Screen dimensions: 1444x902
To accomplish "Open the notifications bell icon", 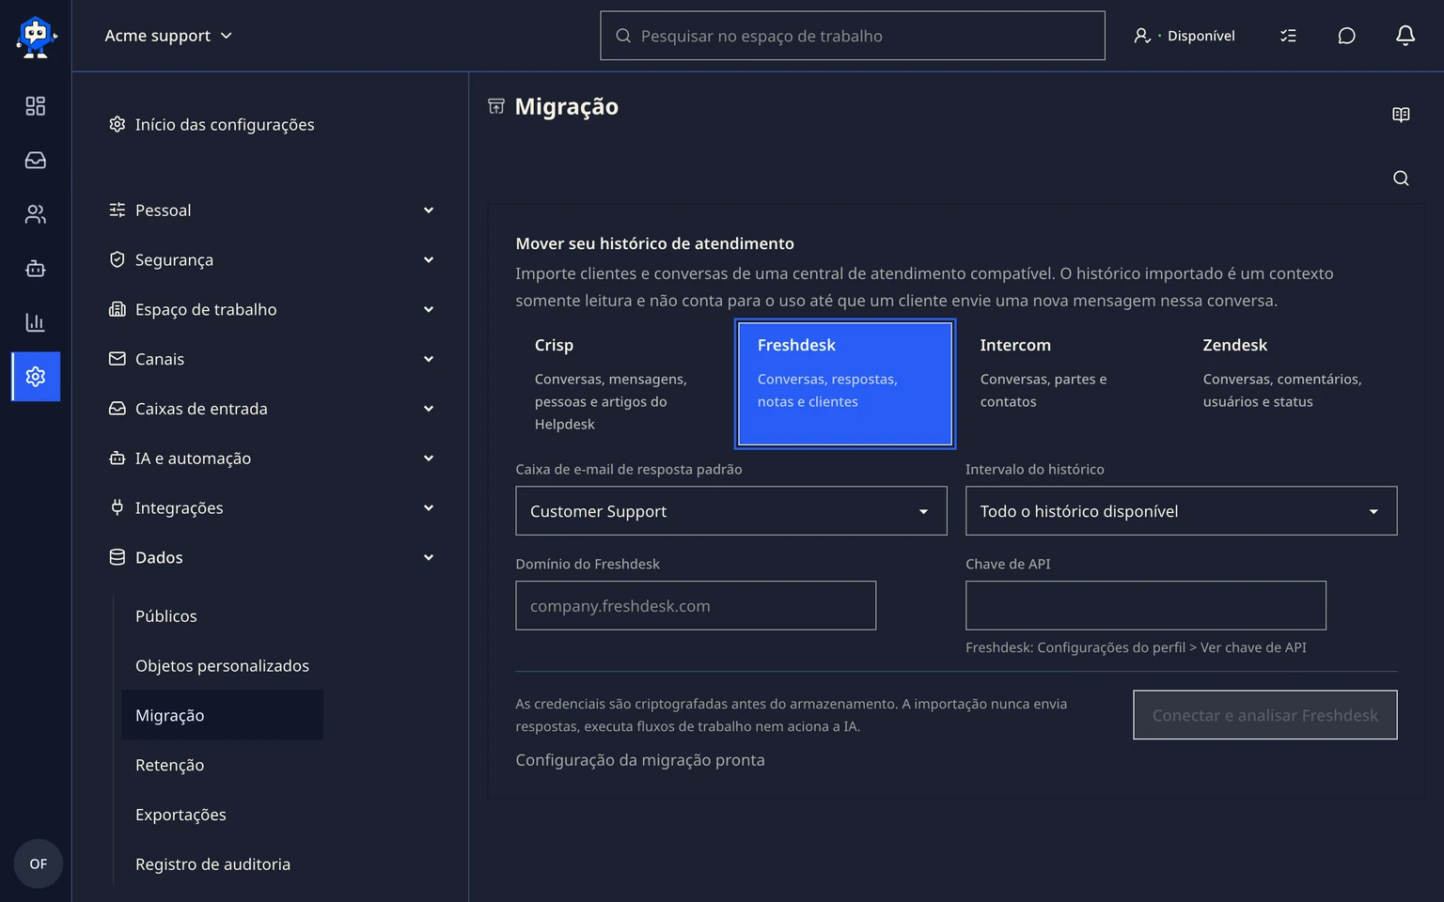I will point(1405,36).
